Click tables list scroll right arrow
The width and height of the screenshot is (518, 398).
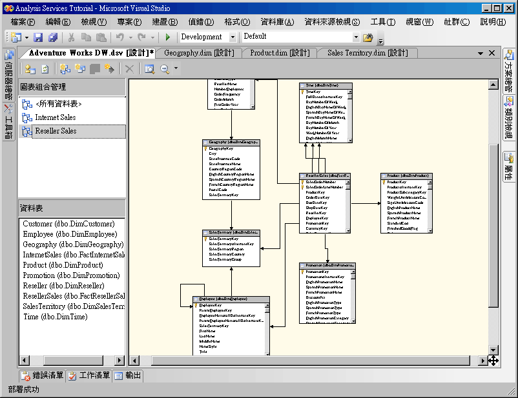tap(119, 360)
